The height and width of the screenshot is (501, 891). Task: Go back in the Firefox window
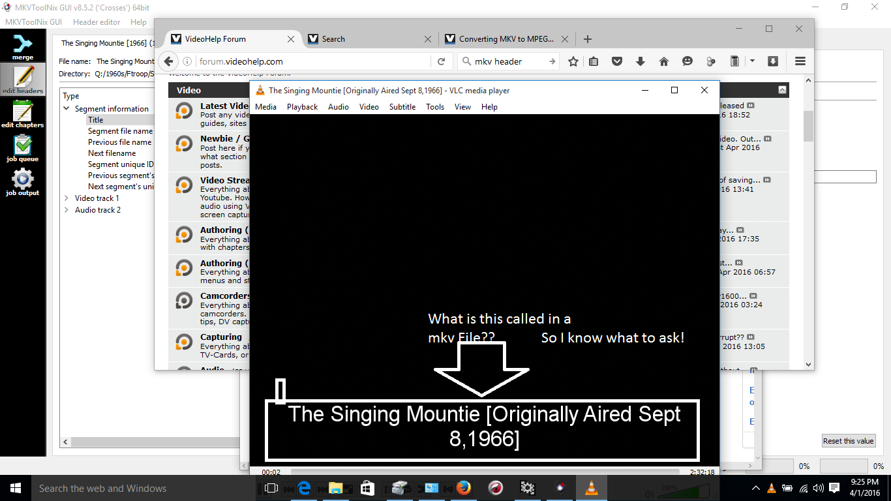click(168, 61)
